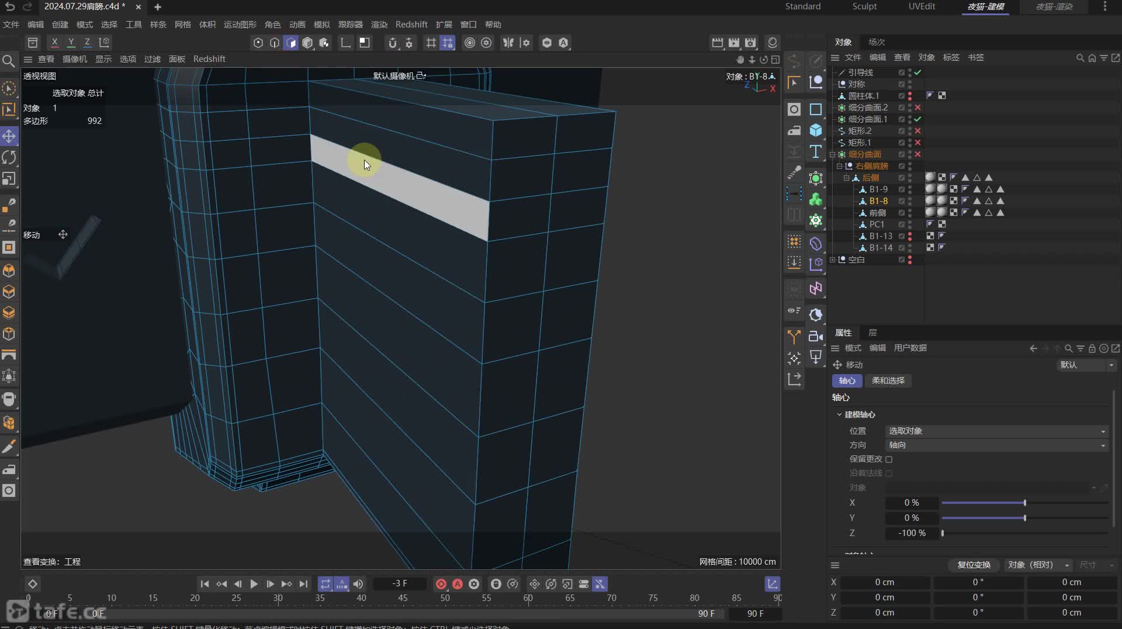
Task: Collapse the 细分曲面 tree node
Action: [833, 154]
